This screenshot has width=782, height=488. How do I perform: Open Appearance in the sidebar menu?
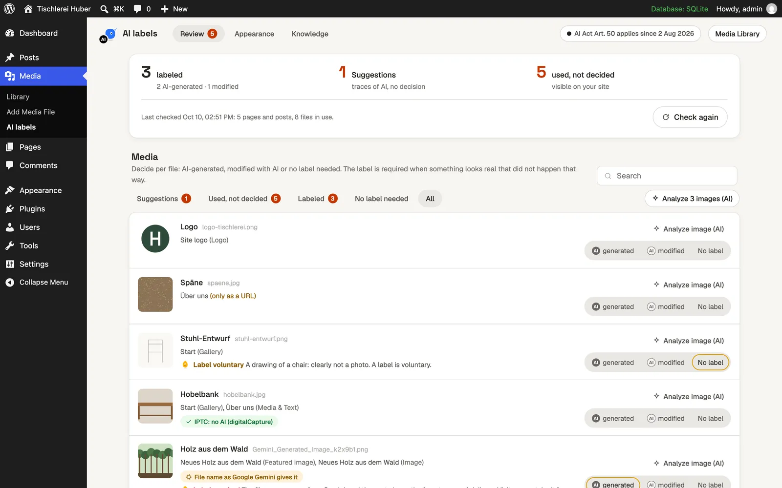pyautogui.click(x=43, y=190)
